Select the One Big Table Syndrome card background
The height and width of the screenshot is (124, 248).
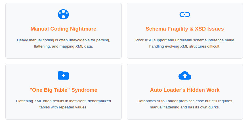click(x=64, y=92)
